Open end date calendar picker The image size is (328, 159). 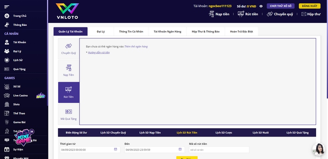[x=180, y=149]
